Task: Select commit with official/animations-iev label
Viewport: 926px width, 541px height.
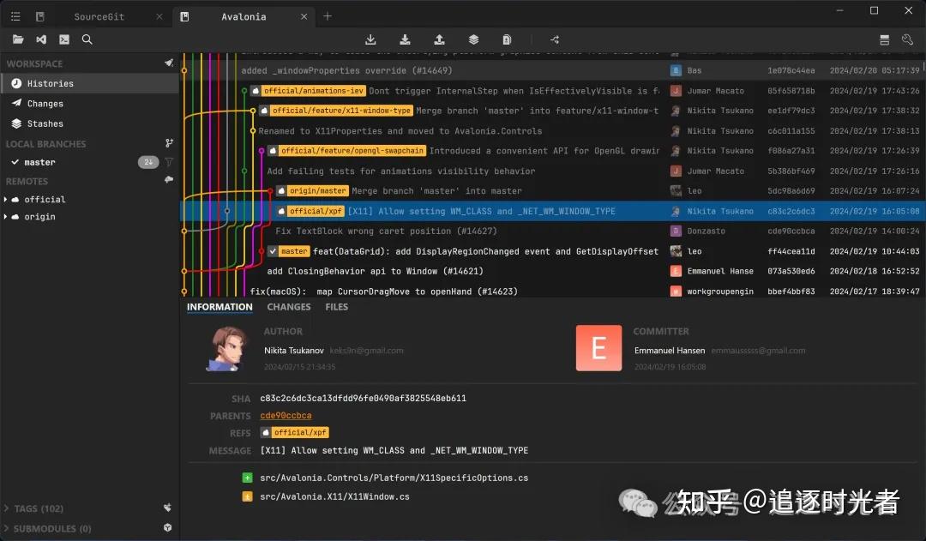Action: pos(552,90)
